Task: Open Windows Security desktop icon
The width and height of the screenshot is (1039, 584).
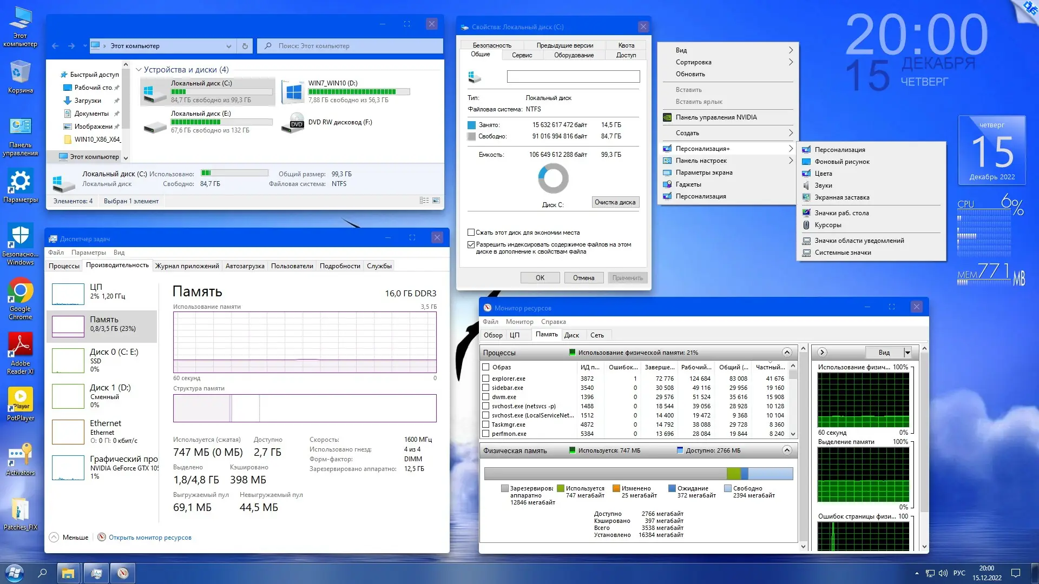Action: 20,237
